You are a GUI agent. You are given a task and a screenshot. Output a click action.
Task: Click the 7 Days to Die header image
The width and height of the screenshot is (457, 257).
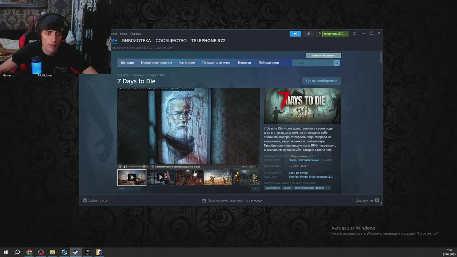302,106
